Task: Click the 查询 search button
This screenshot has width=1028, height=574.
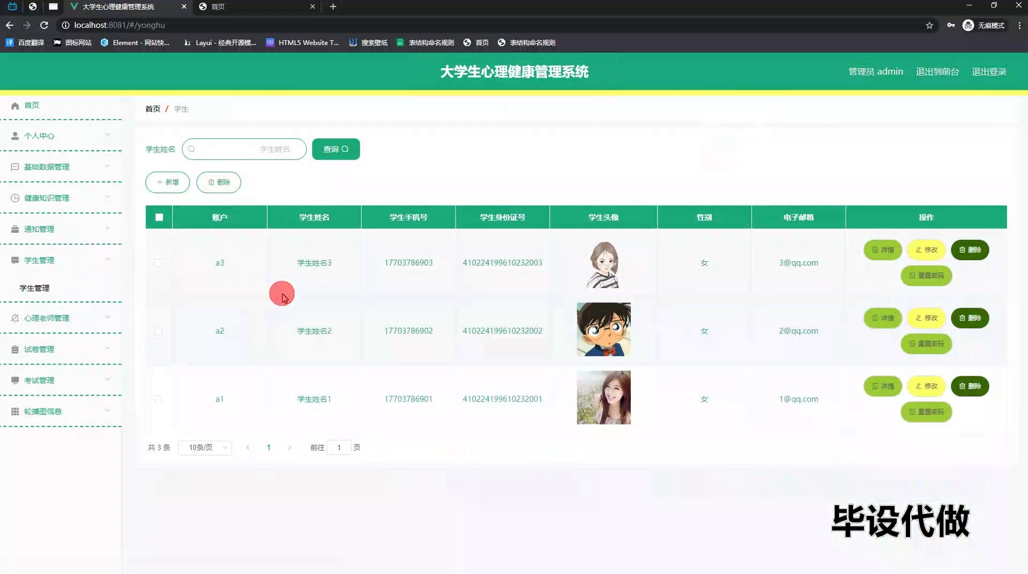Action: click(336, 149)
